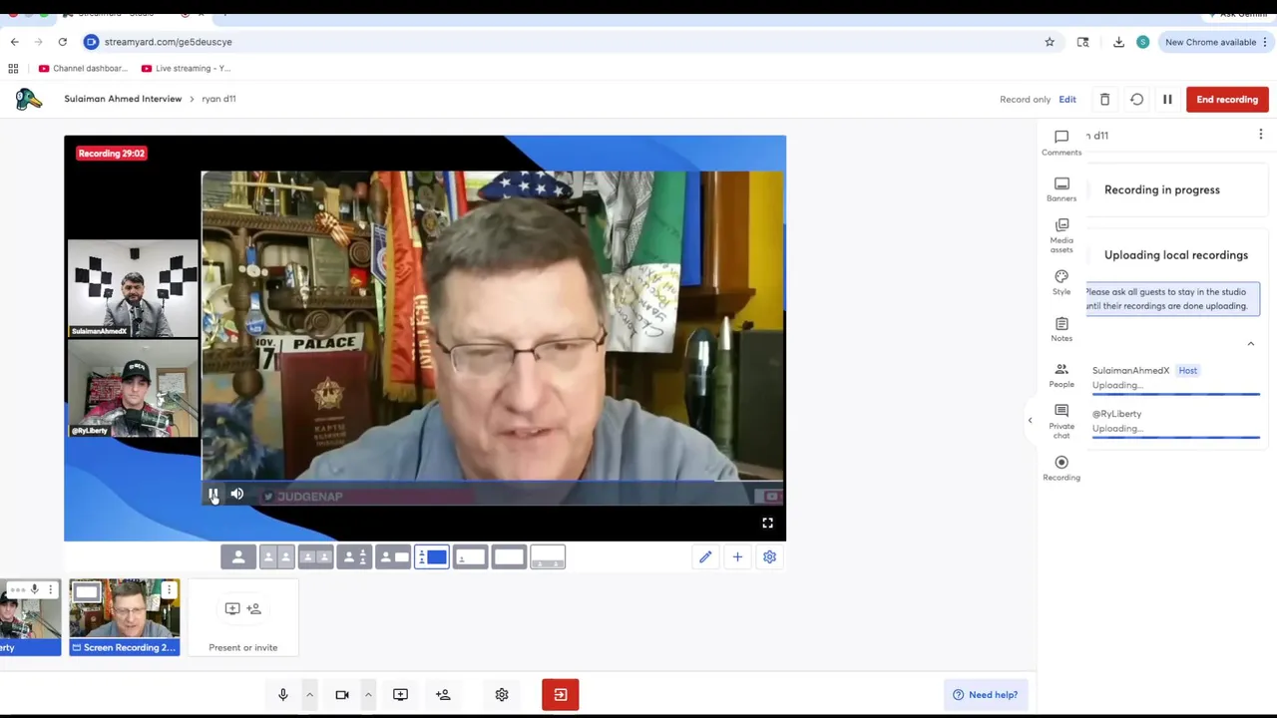The width and height of the screenshot is (1277, 718).
Task: Open the side panel three-dot menu
Action: (1260, 135)
